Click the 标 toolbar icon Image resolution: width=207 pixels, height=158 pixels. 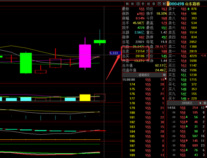[x=132, y=4]
